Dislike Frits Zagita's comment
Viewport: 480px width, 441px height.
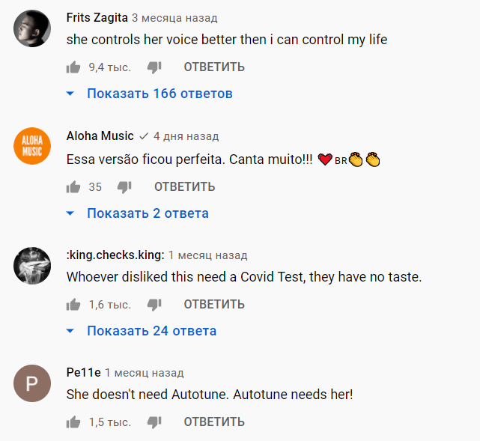tap(154, 67)
